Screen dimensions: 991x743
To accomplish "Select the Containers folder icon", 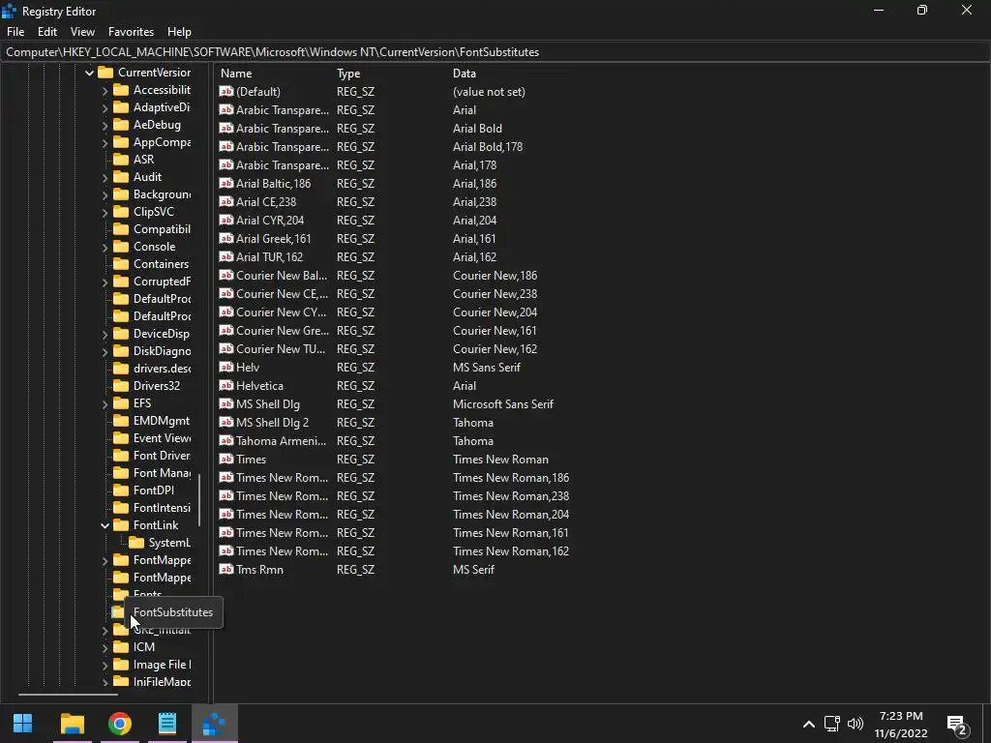I will 121,264.
